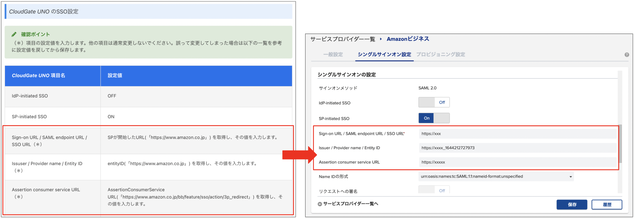Click the OFF value cell
This screenshot has width=634, height=218.
pos(196,96)
